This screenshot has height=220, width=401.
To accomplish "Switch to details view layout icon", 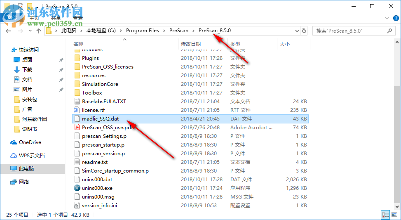I will point(385,215).
